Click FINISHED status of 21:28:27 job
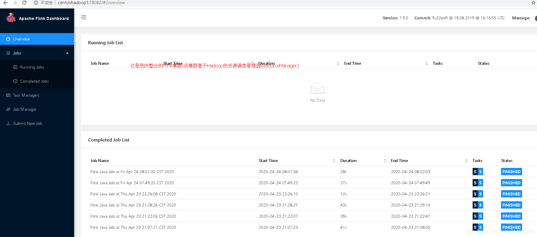This screenshot has width=537, height=237. [511, 205]
